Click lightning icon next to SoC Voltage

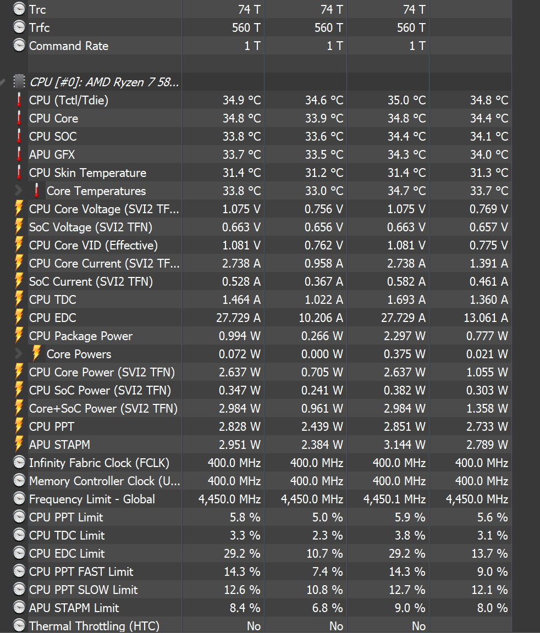tap(19, 226)
